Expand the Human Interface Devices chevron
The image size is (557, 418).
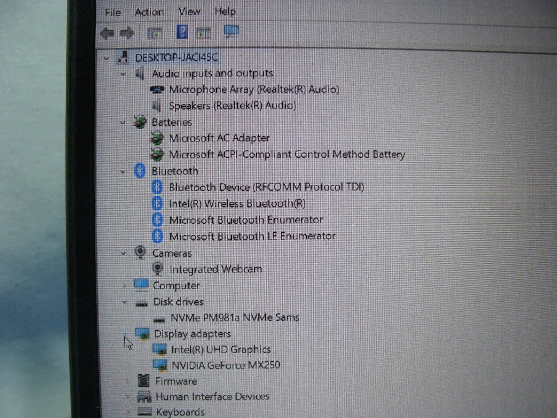[127, 397]
